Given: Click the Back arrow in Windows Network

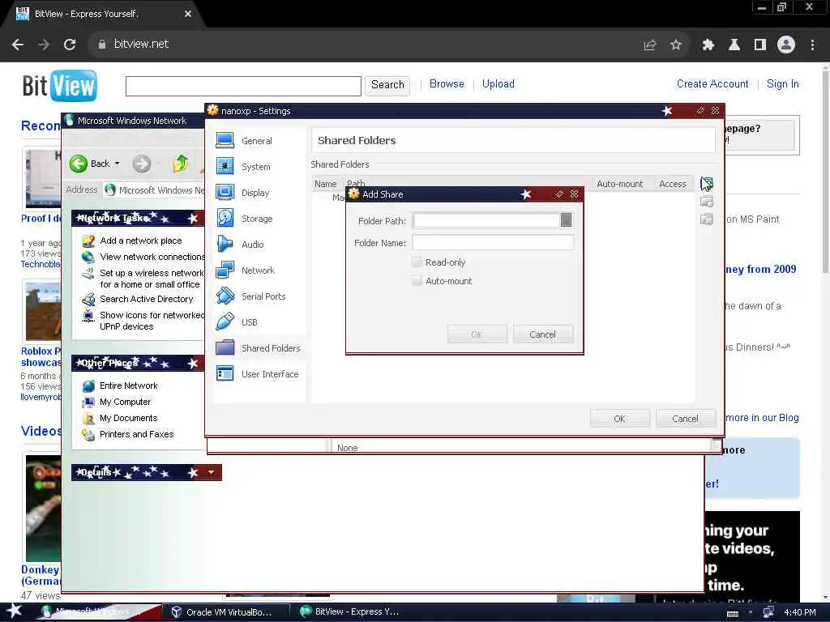Looking at the screenshot, I should click(79, 164).
